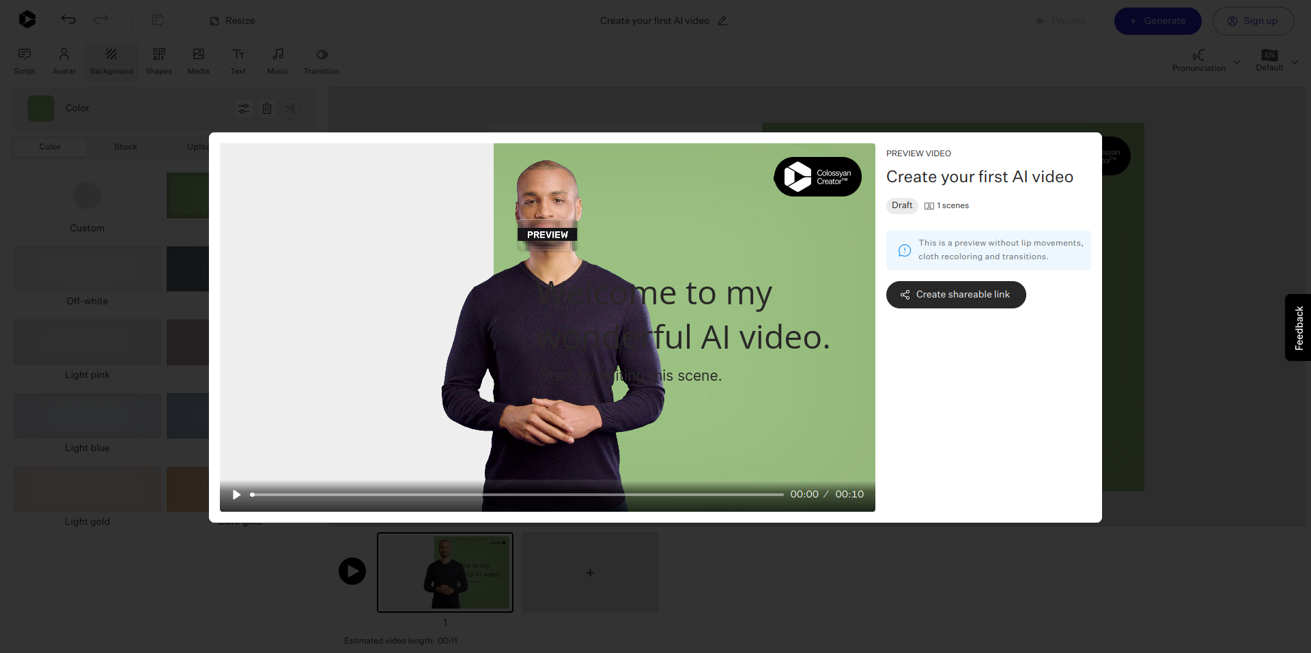Open the Pronunciation dropdown
Image resolution: width=1311 pixels, height=653 pixels.
coord(1237,62)
